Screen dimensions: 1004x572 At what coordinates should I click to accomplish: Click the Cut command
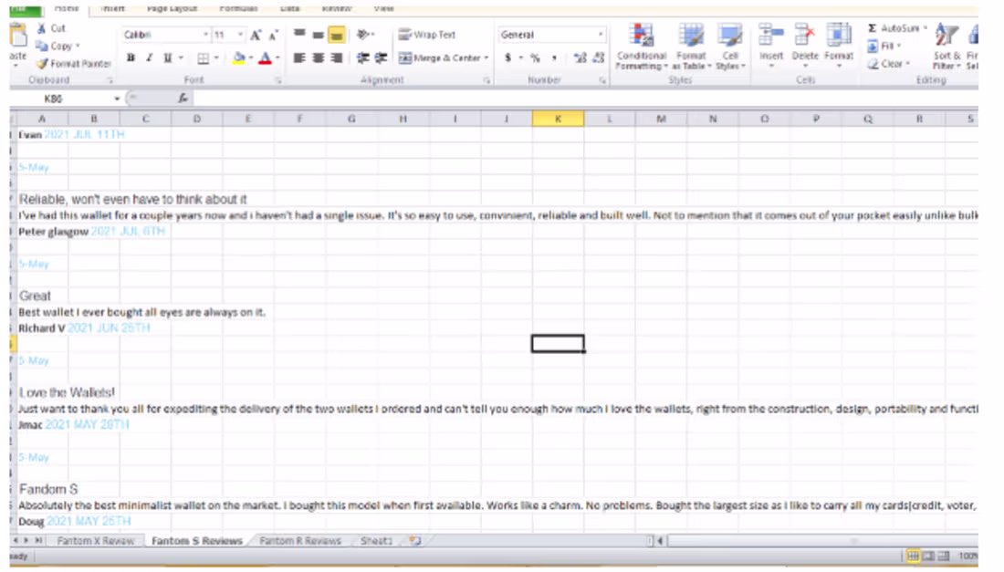point(51,28)
